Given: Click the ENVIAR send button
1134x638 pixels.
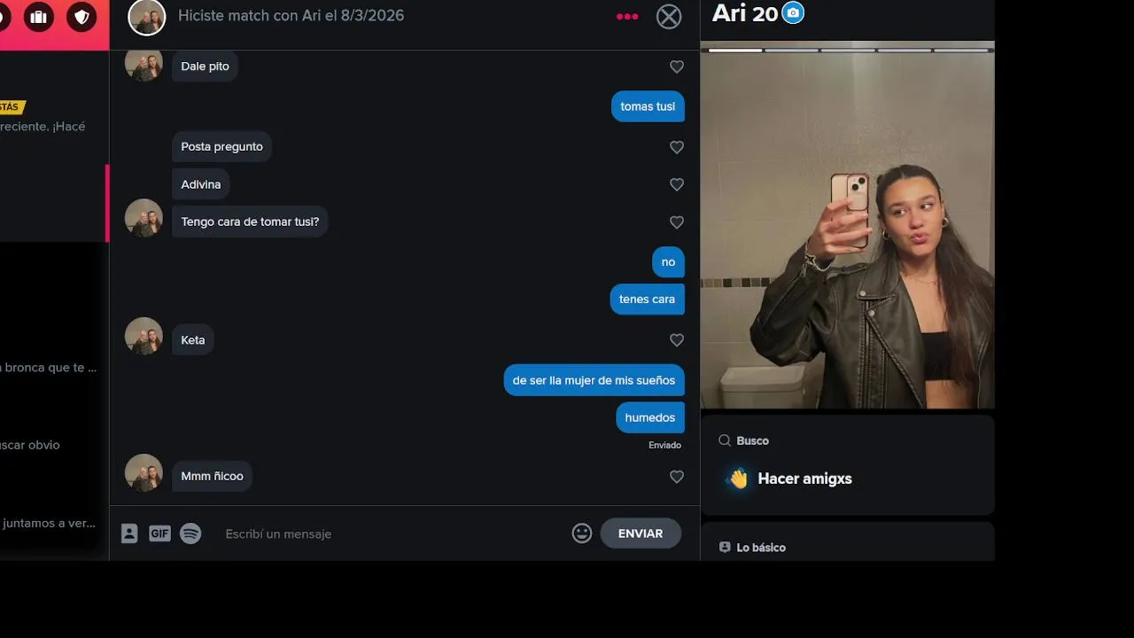Looking at the screenshot, I should coord(641,533).
